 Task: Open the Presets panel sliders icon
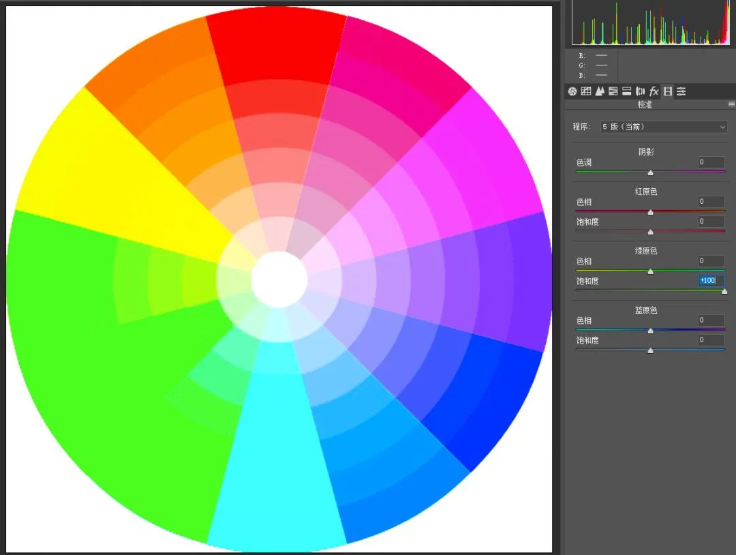(681, 91)
